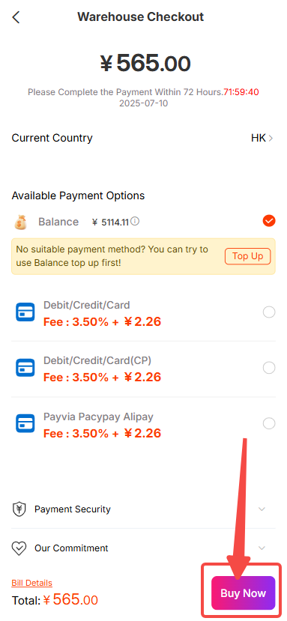Expand the Our Commitment section chevron

click(262, 548)
